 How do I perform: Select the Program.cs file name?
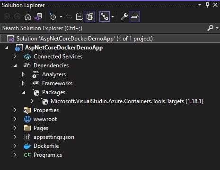pyautogui.click(x=48, y=155)
